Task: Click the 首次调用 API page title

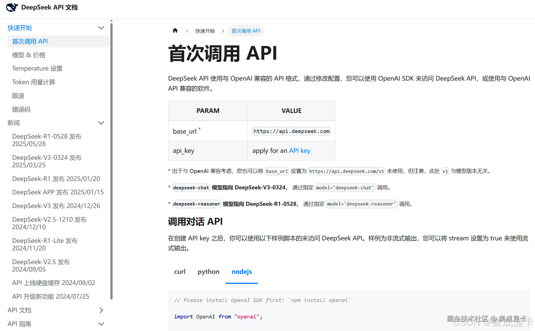Action: pyautogui.click(x=223, y=53)
